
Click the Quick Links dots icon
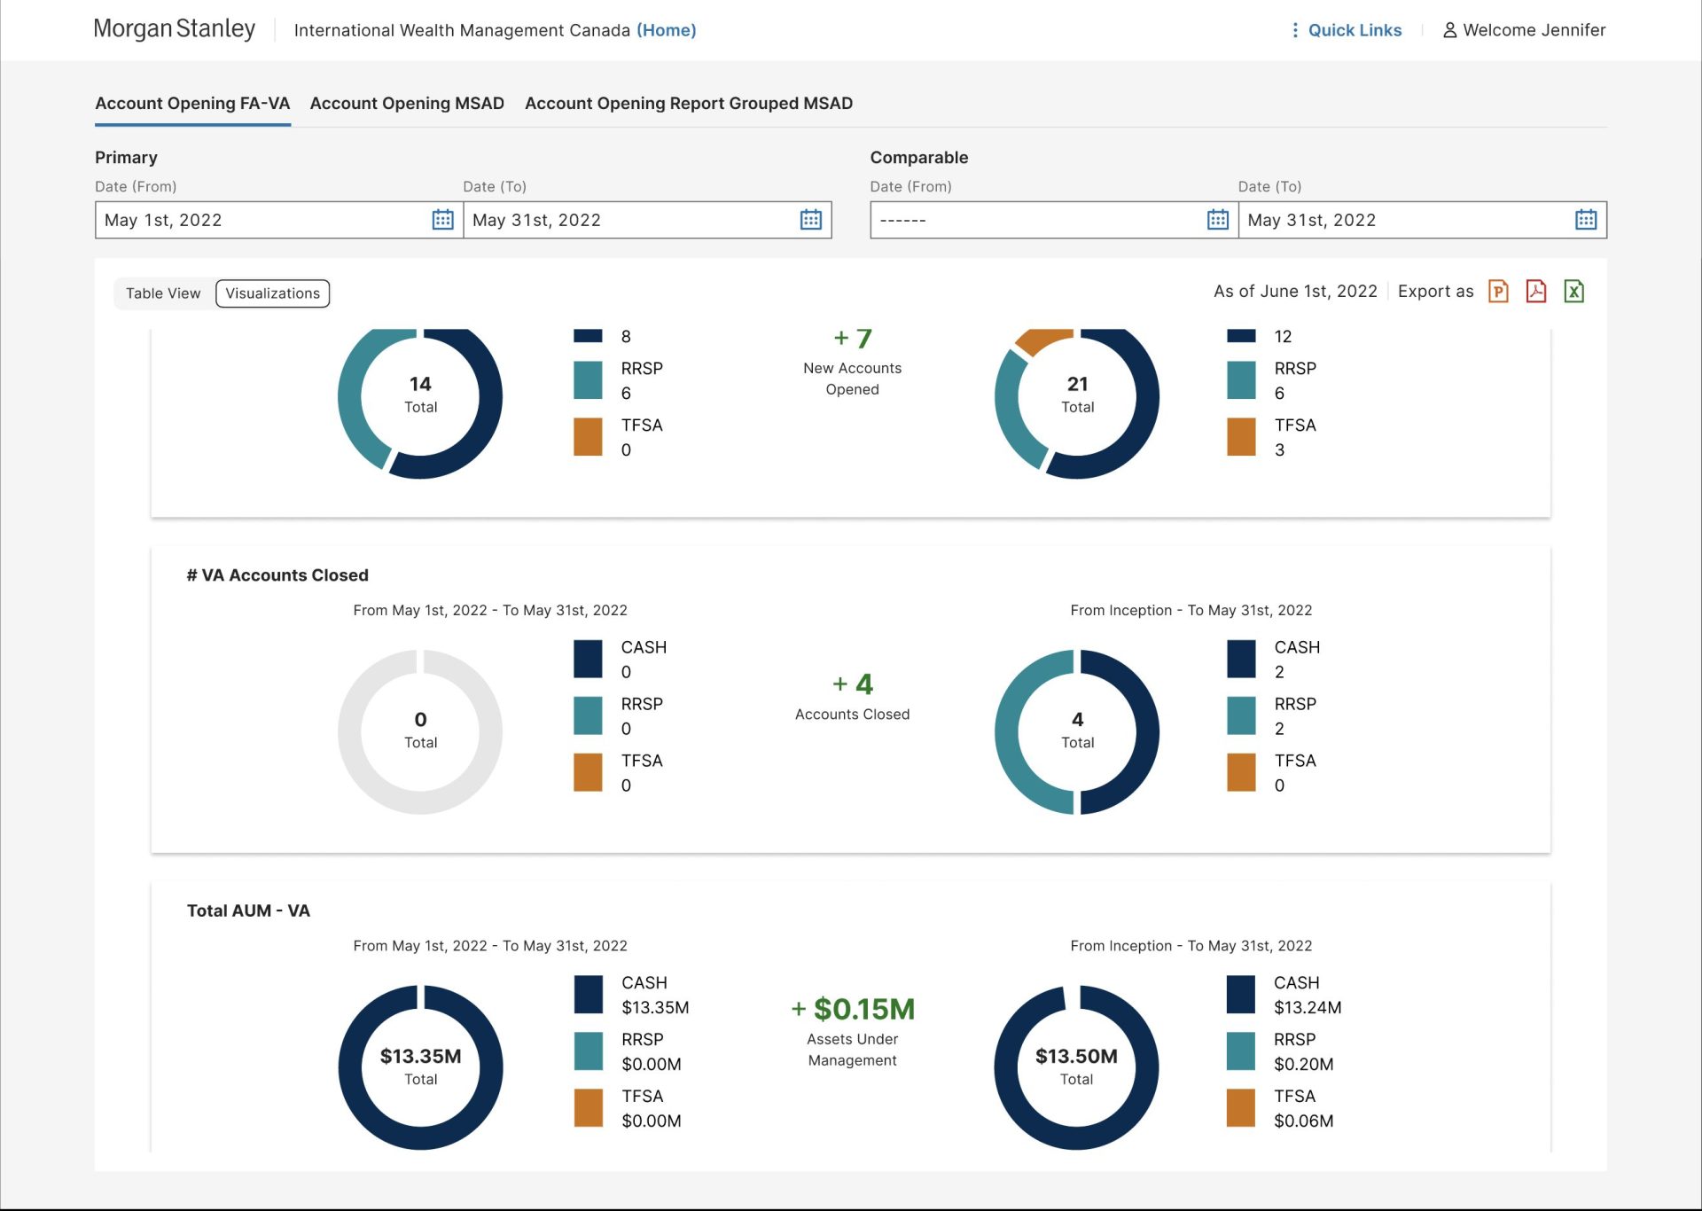(1295, 30)
